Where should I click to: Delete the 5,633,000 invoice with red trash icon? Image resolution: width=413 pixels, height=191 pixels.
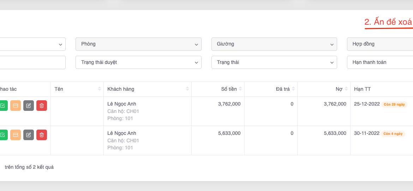pyautogui.click(x=42, y=135)
